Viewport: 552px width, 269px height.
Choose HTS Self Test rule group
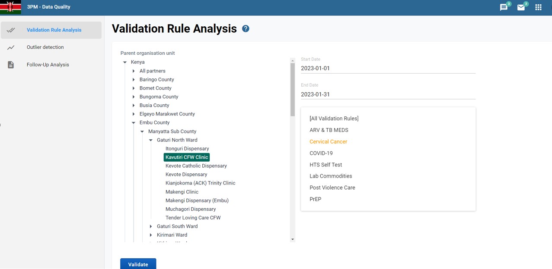[x=326, y=165]
